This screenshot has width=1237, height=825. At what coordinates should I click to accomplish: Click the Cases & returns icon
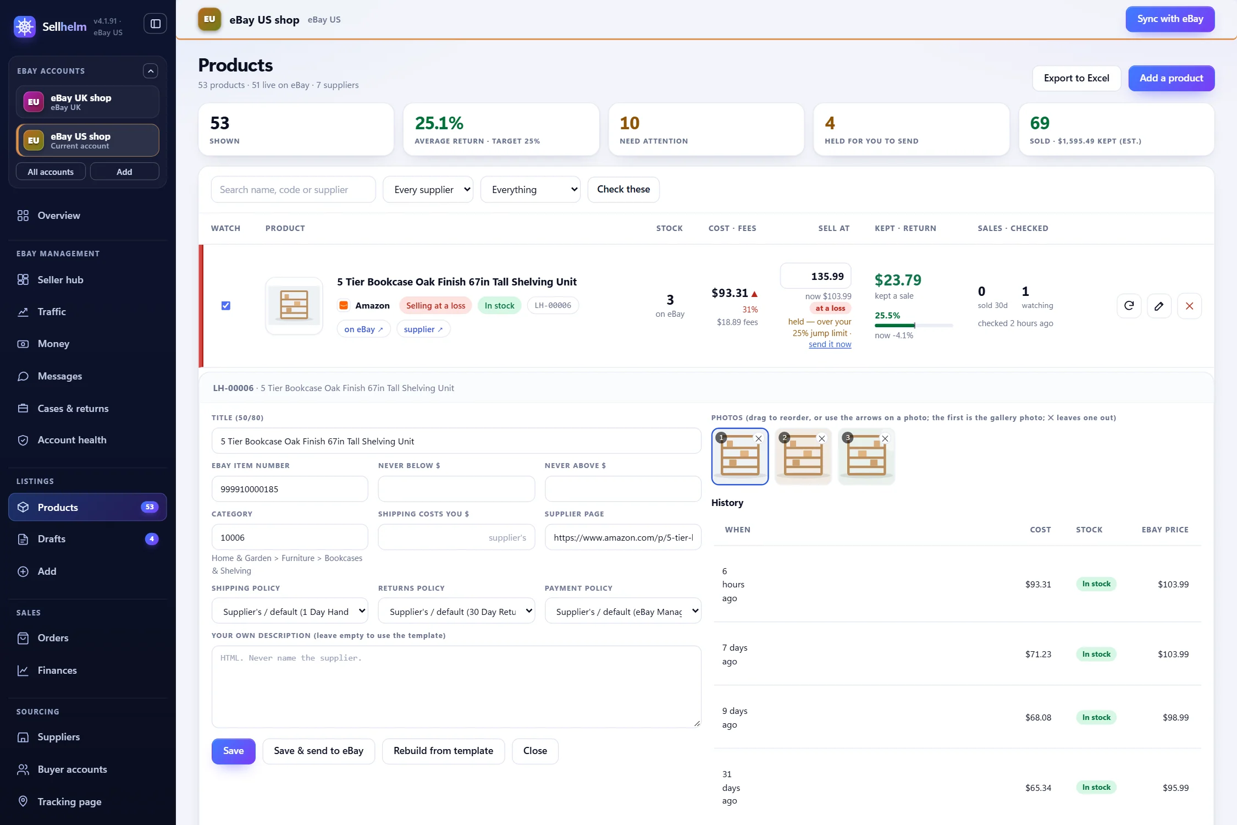click(x=23, y=408)
